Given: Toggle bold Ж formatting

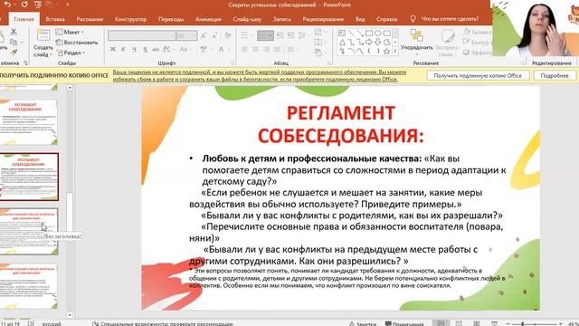Looking at the screenshot, I should (x=112, y=49).
